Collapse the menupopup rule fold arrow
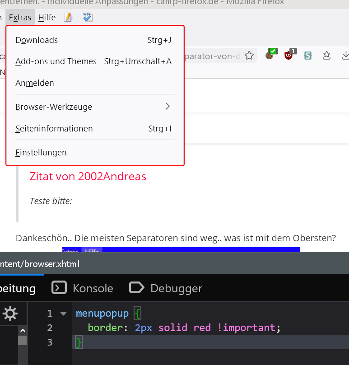The image size is (349, 365). pyautogui.click(x=63, y=314)
